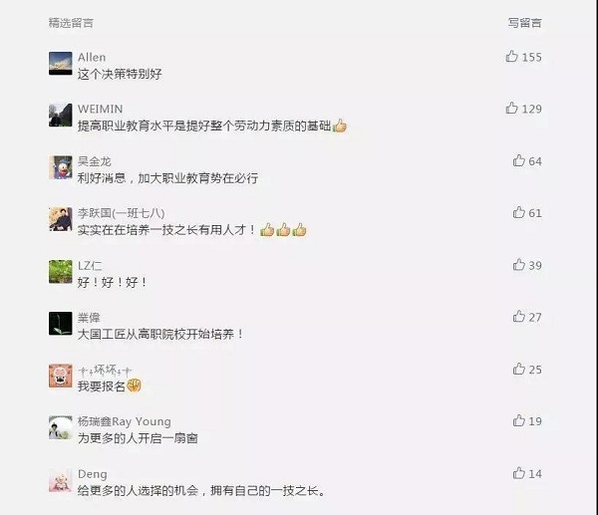This screenshot has width=598, height=515.
Task: Like WEIMIN's comment with 129 likes
Action: pos(511,109)
